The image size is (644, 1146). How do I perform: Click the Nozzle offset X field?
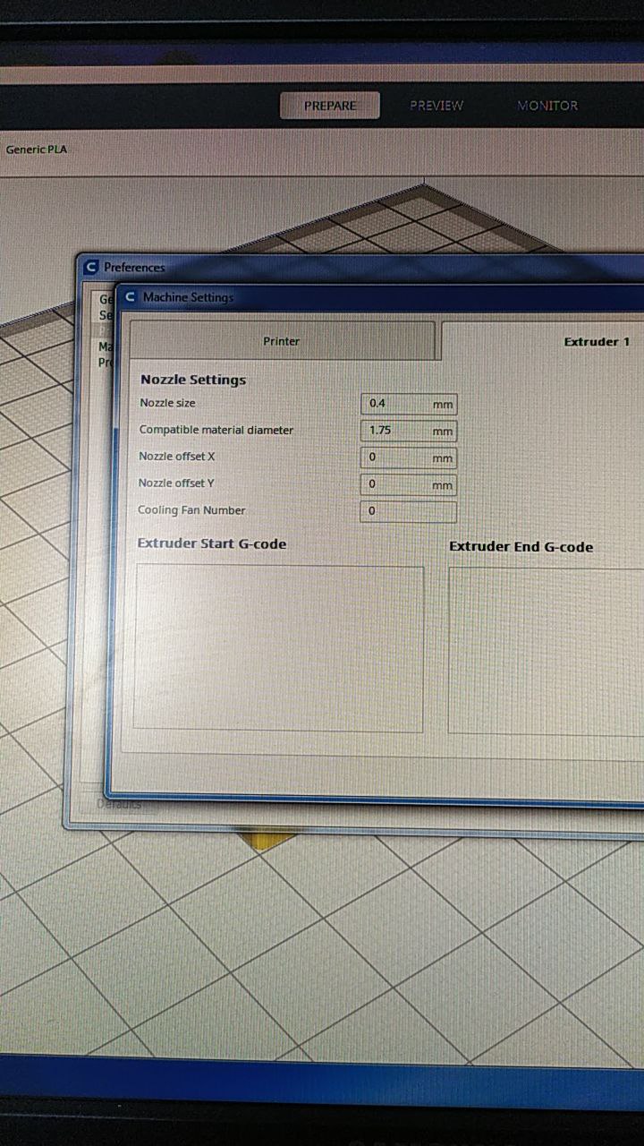(x=409, y=458)
